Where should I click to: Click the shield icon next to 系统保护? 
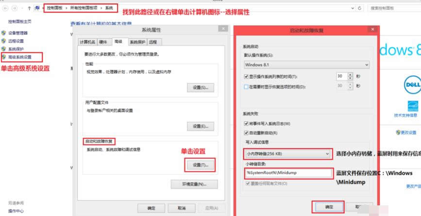pos(4,49)
